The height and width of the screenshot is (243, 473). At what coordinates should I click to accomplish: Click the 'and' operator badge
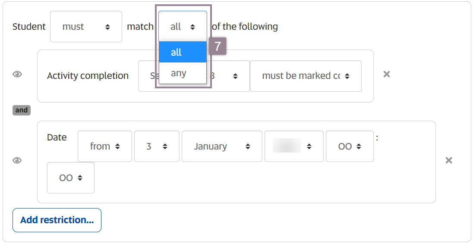pyautogui.click(x=22, y=110)
